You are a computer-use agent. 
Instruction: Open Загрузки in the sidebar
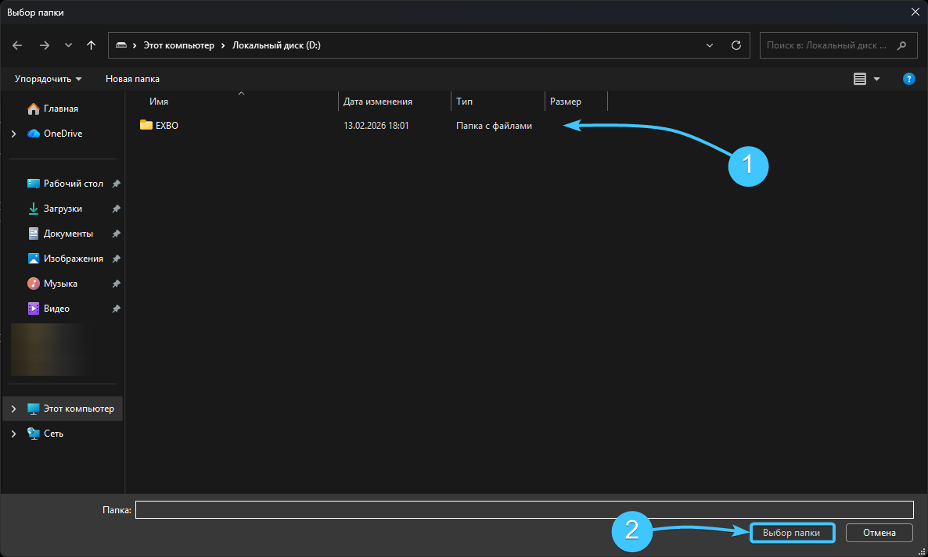click(63, 209)
